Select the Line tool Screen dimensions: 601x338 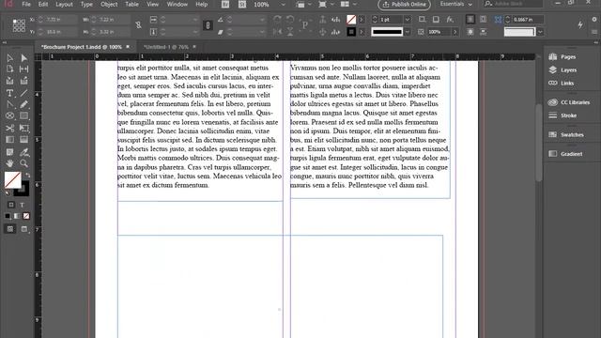click(x=23, y=93)
